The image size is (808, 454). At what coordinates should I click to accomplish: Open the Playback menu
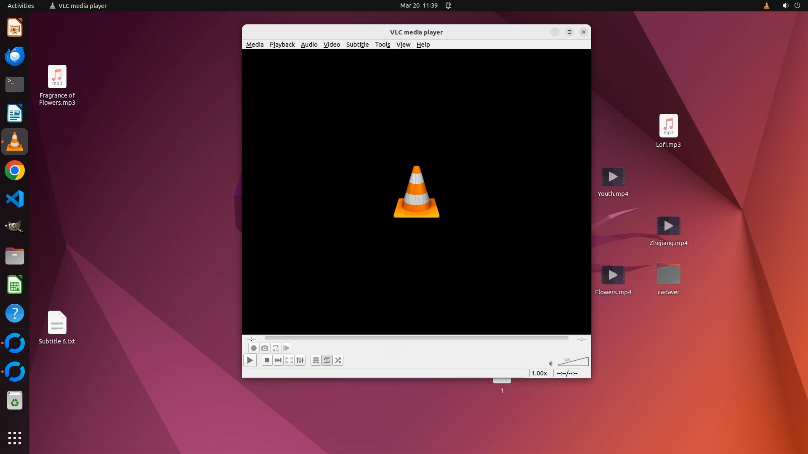[x=282, y=45]
